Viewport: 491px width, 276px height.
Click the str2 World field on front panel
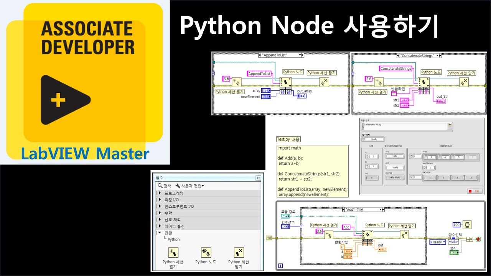click(x=394, y=168)
